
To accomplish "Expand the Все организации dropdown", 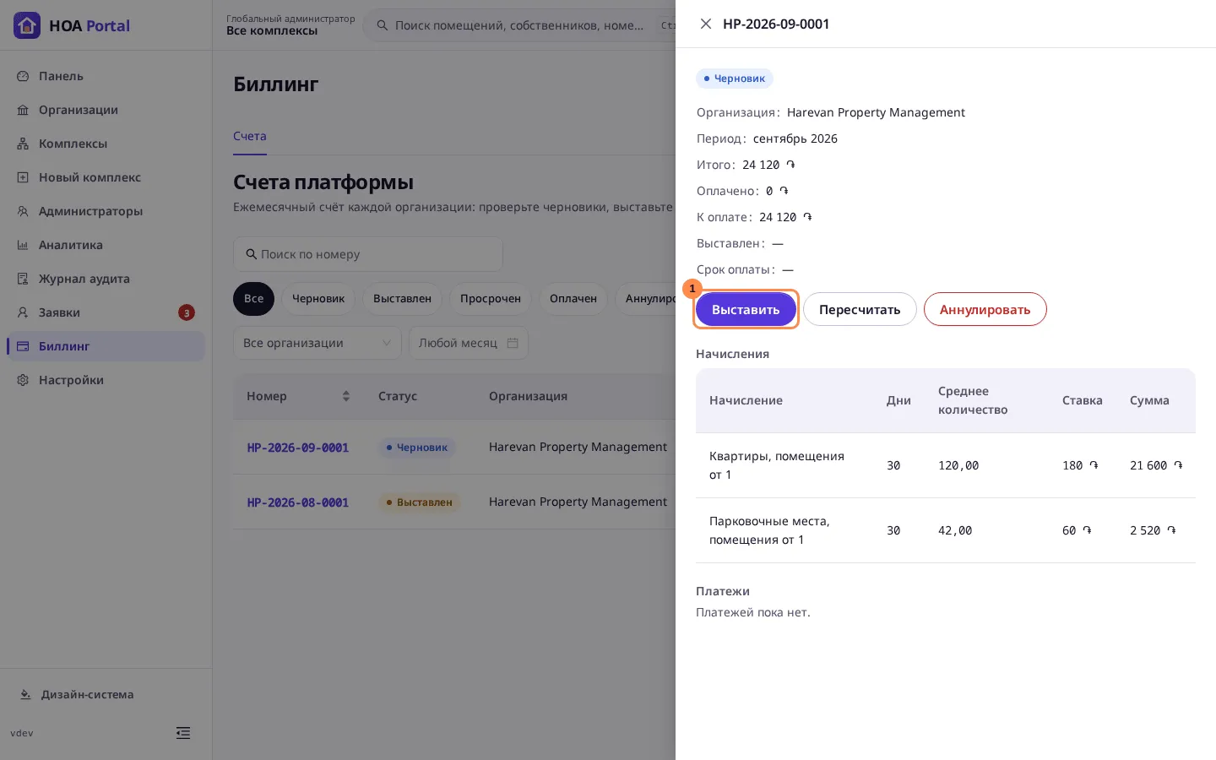I will [317, 343].
